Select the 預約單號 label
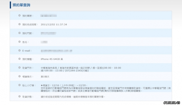Viewport: 182px width, 105px height. [x=28, y=16]
